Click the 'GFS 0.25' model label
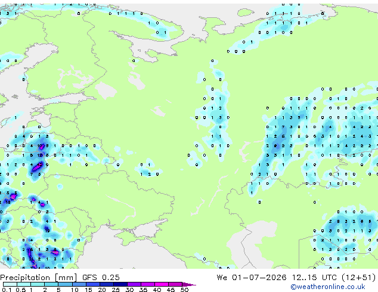 pos(101,278)
